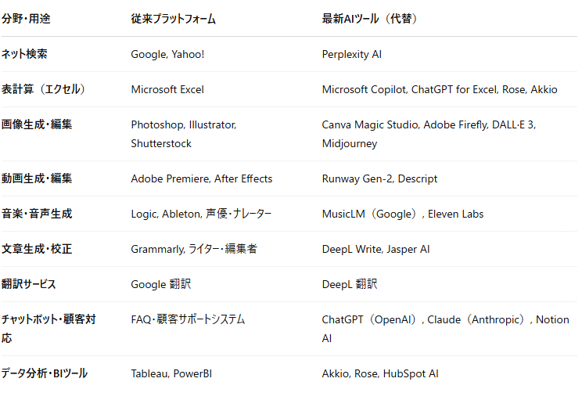Select the Google 翻訳 cell
The image size is (582, 400).
[160, 284]
